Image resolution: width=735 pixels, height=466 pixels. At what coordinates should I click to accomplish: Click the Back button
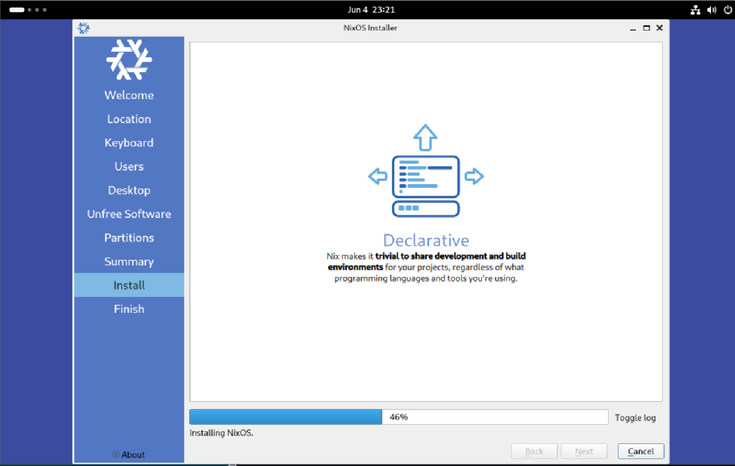coord(533,451)
